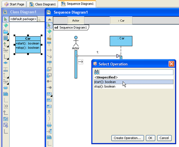Viewport: 179px width, 147px height.
Task: Click the Actor header in the lifeline bar
Action: click(76, 21)
